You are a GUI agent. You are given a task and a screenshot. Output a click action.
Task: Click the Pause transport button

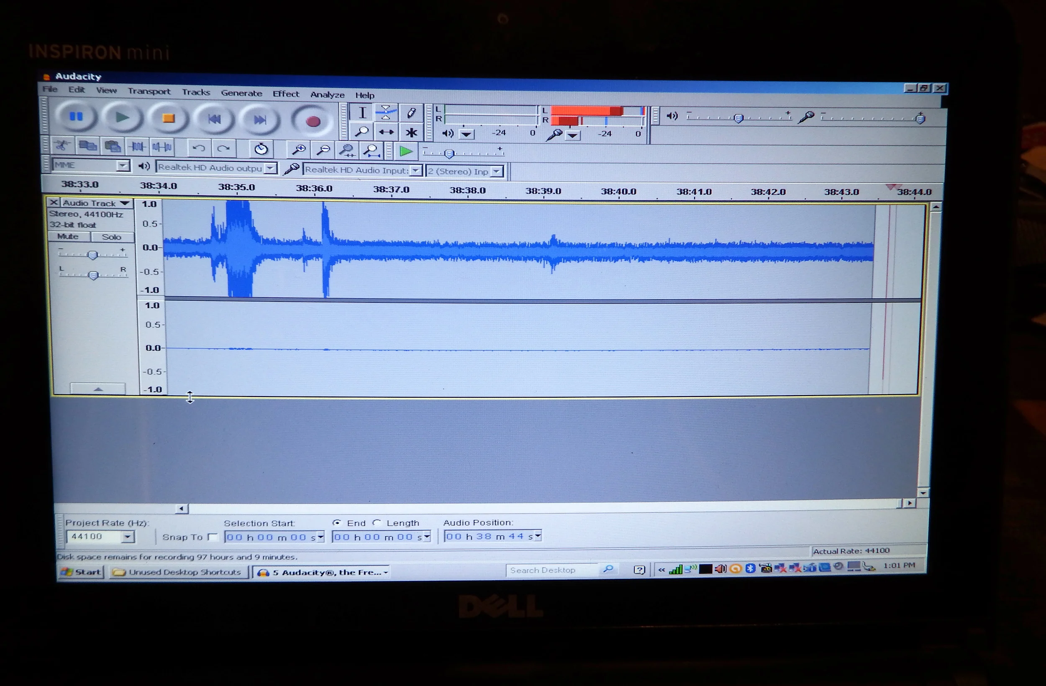coord(76,116)
